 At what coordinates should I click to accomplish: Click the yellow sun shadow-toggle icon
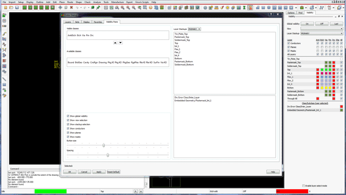click(227, 8)
